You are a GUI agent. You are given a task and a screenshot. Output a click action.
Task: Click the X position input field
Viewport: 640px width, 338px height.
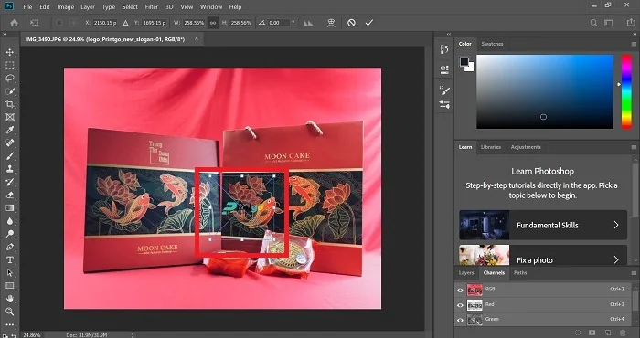105,23
